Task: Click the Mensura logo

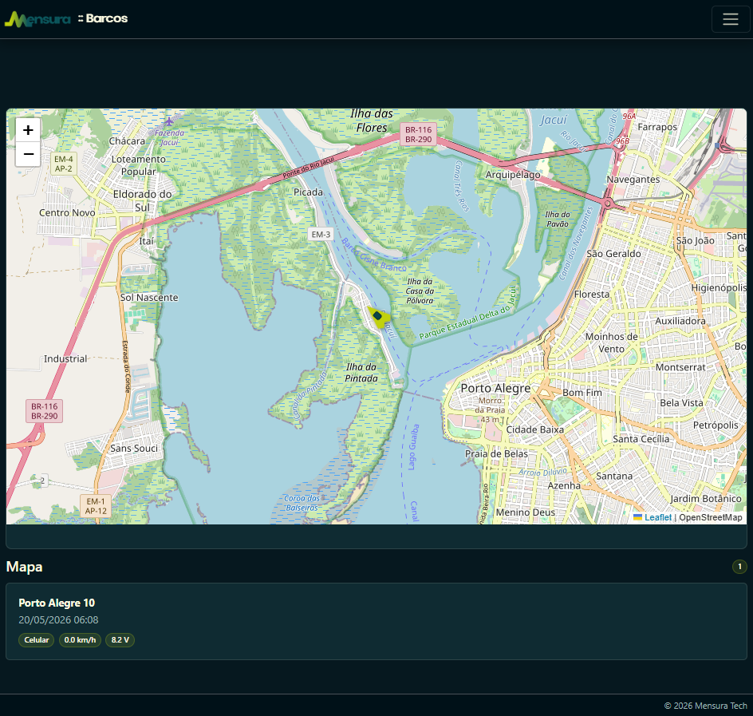Action: click(37, 19)
